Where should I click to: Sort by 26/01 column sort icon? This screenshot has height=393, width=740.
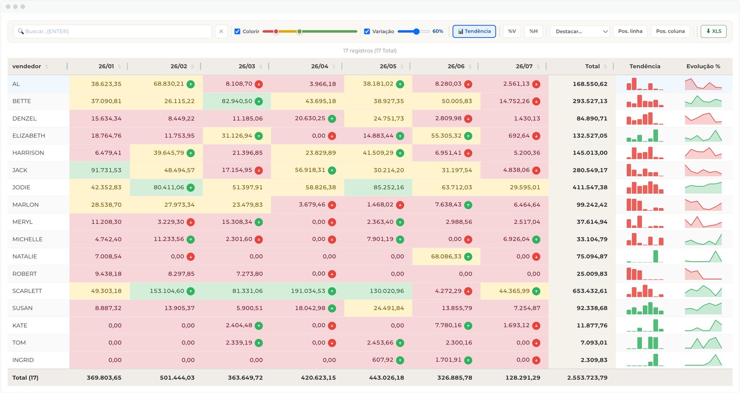click(119, 67)
